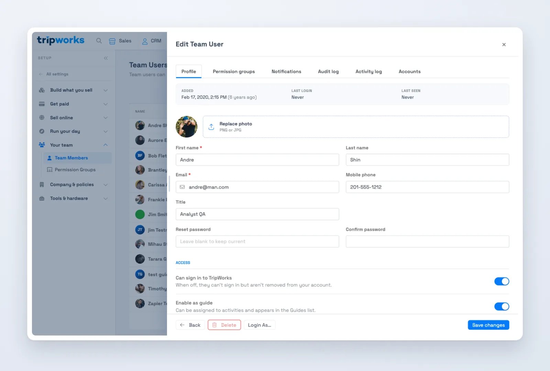Expand Company & policies section
550x371 pixels.
click(x=106, y=185)
